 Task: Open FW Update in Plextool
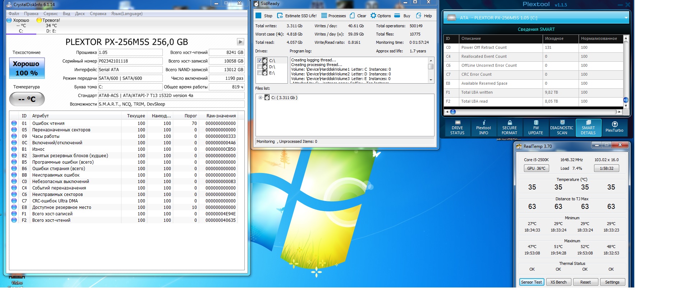[x=535, y=128]
